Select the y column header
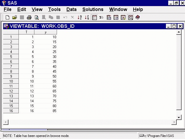The image size is (185, 139). pyautogui.click(x=46, y=32)
